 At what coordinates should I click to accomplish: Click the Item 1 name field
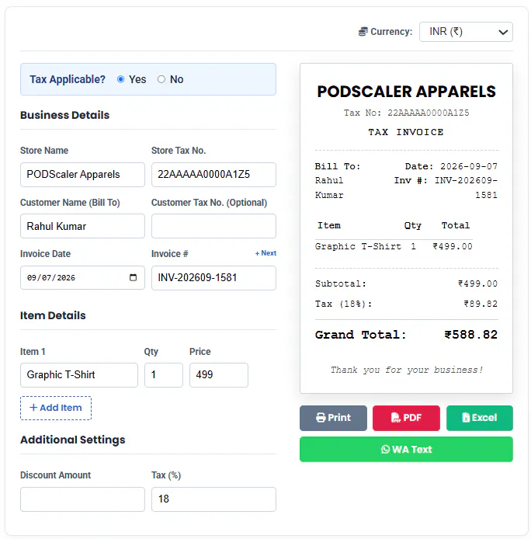point(79,375)
